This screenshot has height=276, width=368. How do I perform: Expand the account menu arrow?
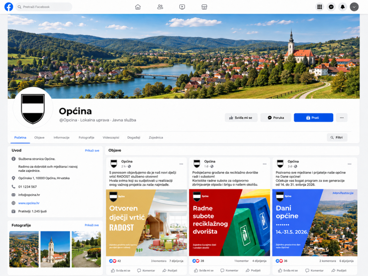(x=354, y=7)
